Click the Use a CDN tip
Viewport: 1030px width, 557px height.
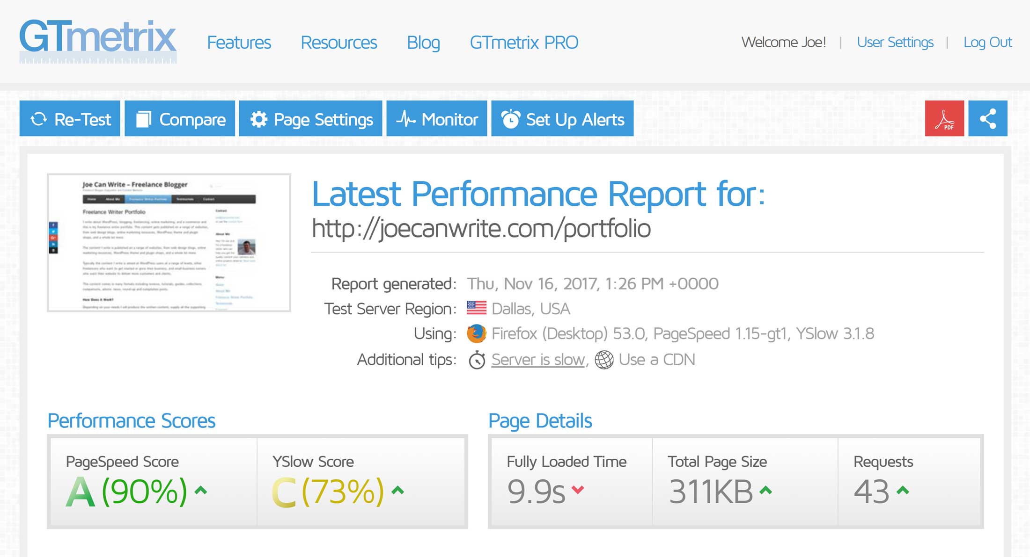tap(657, 360)
